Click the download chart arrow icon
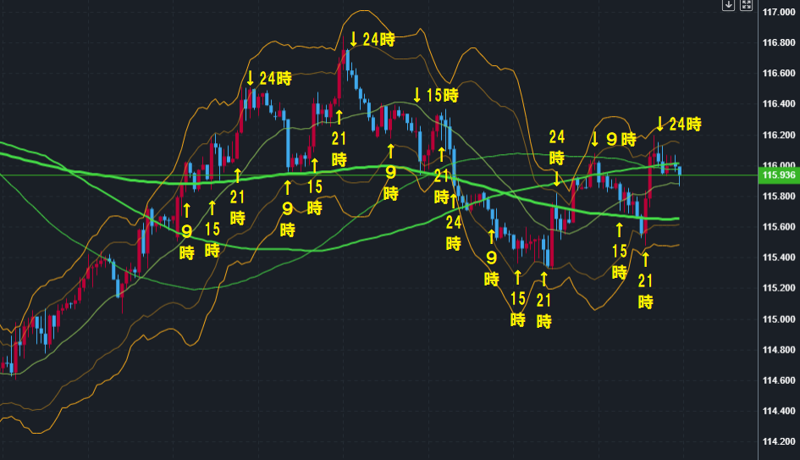 pyautogui.click(x=728, y=4)
